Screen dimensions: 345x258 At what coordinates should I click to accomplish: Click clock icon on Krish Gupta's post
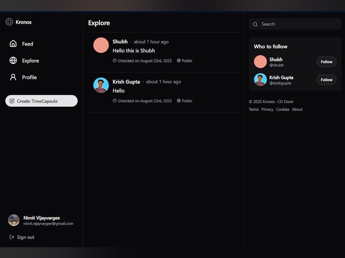[x=114, y=101]
